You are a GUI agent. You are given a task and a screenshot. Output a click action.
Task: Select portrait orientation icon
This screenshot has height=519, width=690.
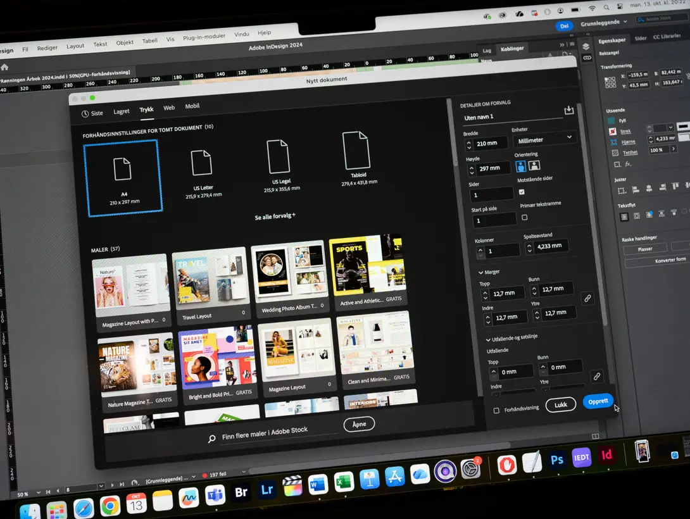(520, 166)
